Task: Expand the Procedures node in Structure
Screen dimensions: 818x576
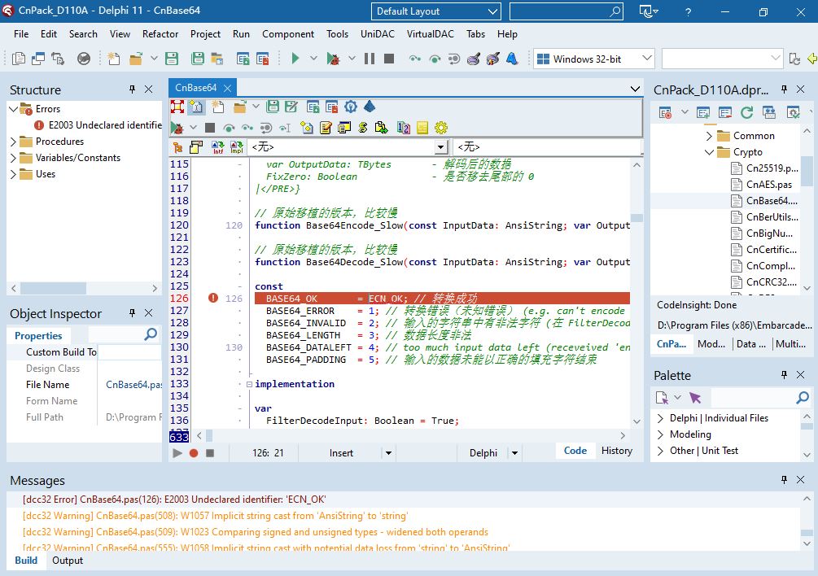Action: (x=14, y=142)
